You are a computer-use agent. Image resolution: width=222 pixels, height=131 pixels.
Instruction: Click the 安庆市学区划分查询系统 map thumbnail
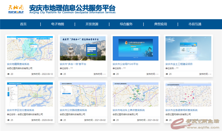click(x=29, y=94)
